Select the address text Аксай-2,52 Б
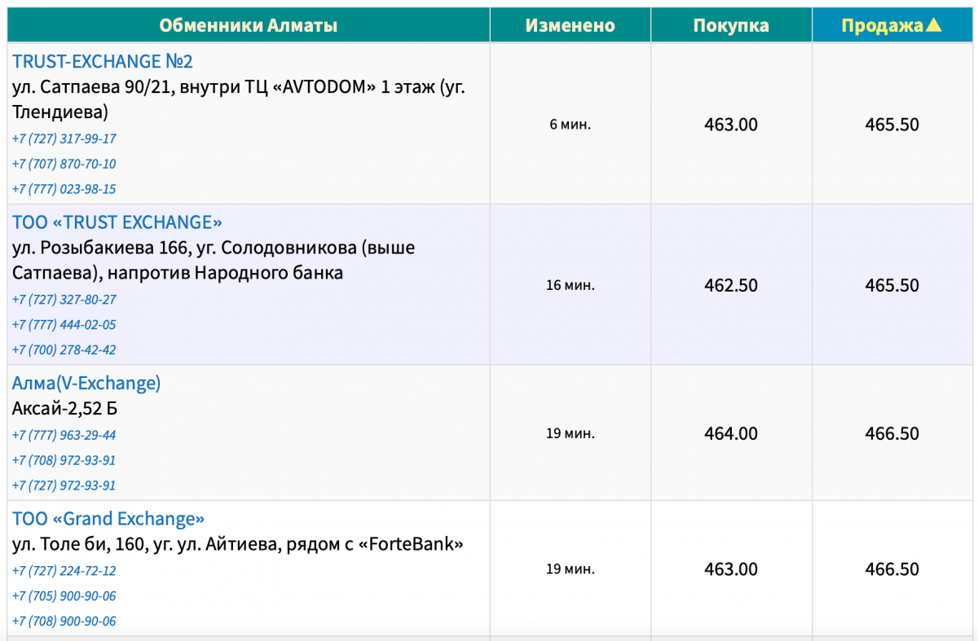The image size is (978, 641). tap(65, 408)
